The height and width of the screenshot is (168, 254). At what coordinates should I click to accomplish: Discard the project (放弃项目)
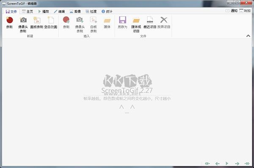pos(164,22)
